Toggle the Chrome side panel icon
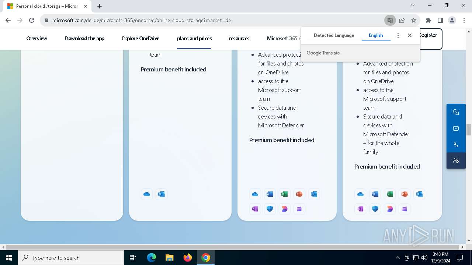472x265 pixels. click(440, 20)
